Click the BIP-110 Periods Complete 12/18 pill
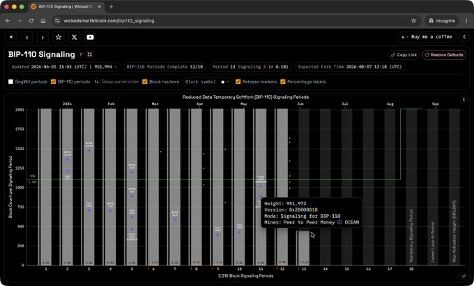 tap(165, 67)
